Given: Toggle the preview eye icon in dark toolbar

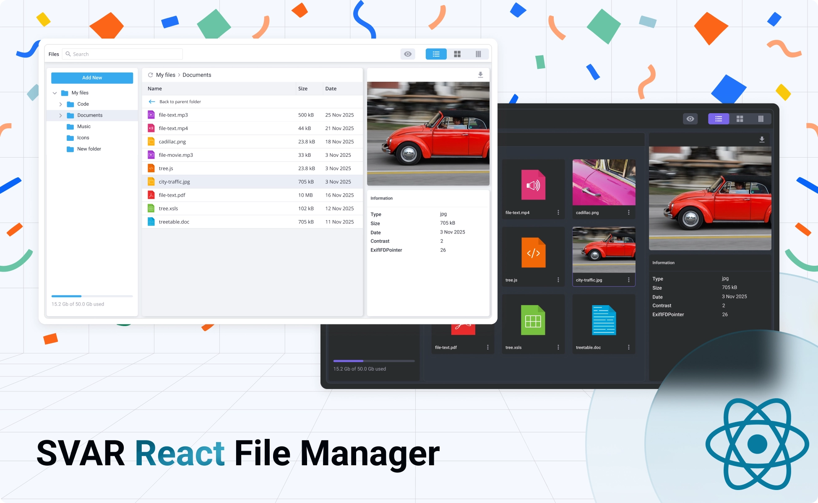Looking at the screenshot, I should tap(690, 119).
